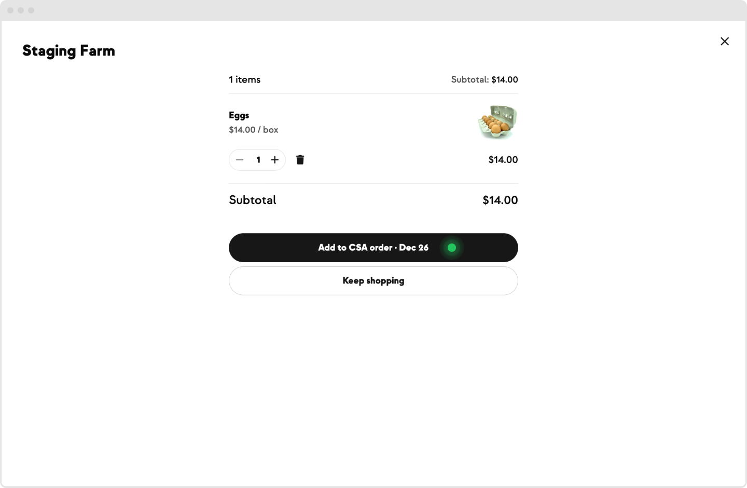
Task: Click the large Subtotal label
Action: pos(253,200)
